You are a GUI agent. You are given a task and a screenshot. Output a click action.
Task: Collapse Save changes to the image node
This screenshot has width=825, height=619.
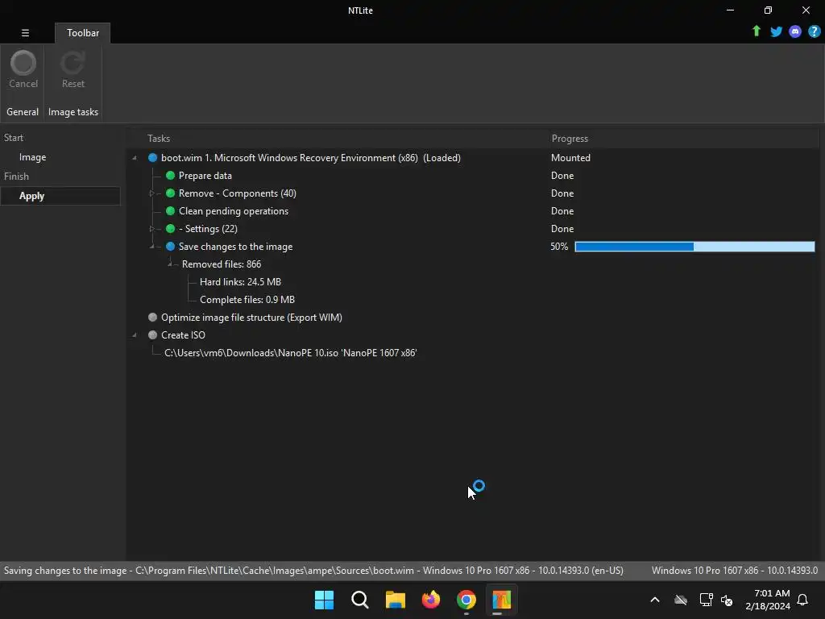coord(152,247)
